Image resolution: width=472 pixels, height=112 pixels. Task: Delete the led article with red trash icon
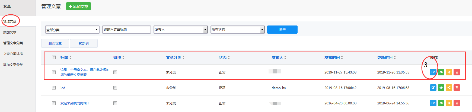click(x=457, y=88)
